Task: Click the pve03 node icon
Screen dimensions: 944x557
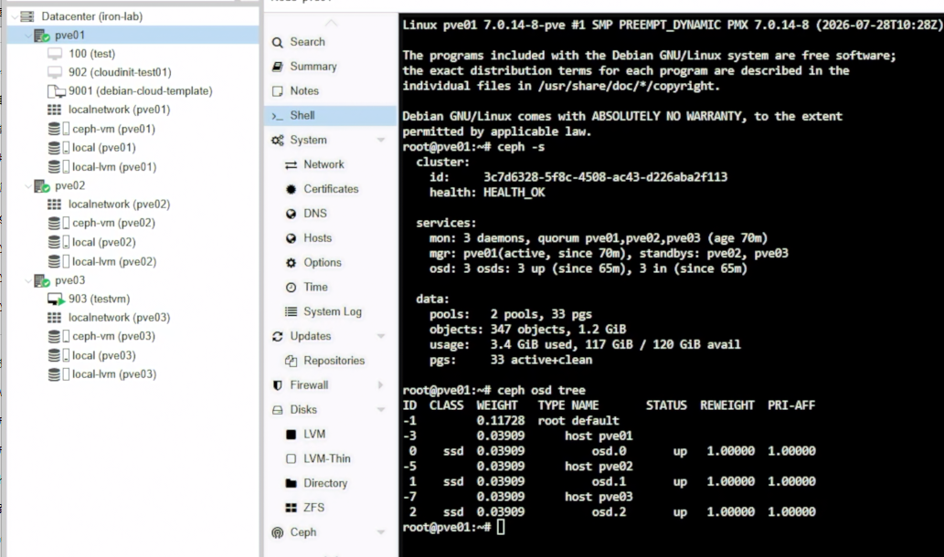Action: click(41, 280)
